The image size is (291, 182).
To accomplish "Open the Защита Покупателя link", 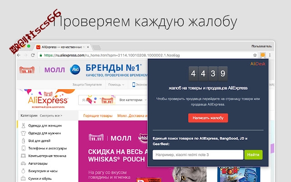I will tap(87, 85).
